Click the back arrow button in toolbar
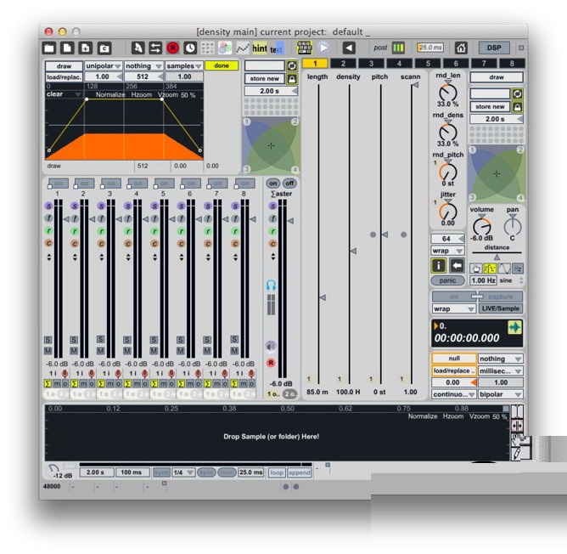This screenshot has height=554, width=567. [x=349, y=48]
